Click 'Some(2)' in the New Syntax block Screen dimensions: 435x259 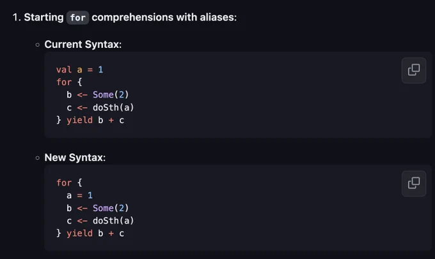[111, 208]
